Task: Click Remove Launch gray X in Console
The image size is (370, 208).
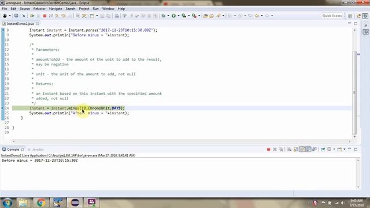Action: point(275,149)
